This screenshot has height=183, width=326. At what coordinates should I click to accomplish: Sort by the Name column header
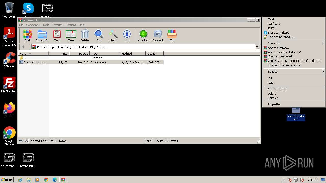(x=33, y=53)
